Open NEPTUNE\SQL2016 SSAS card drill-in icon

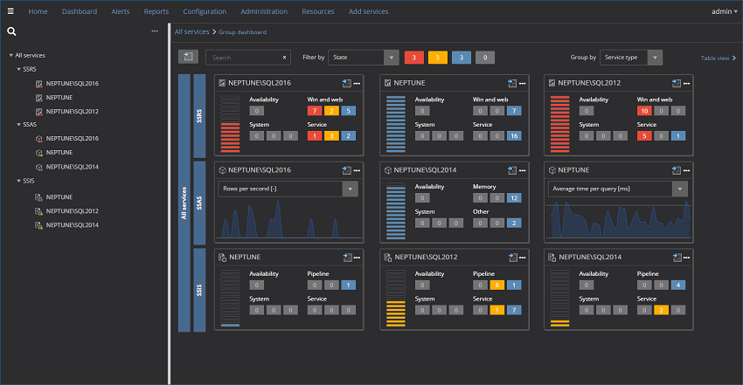pyautogui.click(x=347, y=170)
